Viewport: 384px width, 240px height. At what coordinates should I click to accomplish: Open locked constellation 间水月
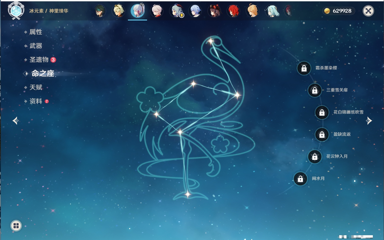300,179
